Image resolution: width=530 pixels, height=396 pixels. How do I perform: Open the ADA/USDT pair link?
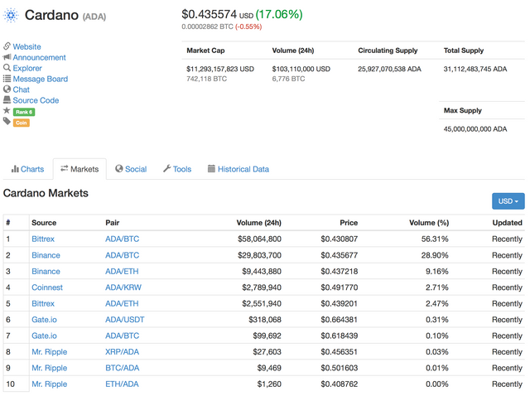[125, 320]
